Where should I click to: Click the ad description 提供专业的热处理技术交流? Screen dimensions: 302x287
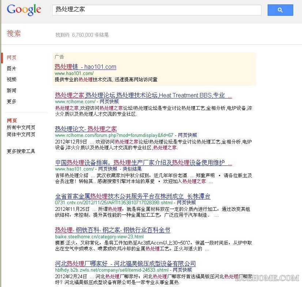pos(106,79)
